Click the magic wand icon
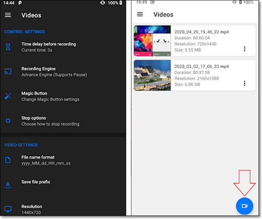 point(8,96)
